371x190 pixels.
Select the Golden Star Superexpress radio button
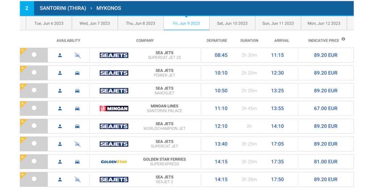[x=34, y=161]
